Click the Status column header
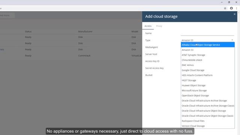This screenshot has height=135, width=240. (28, 31)
